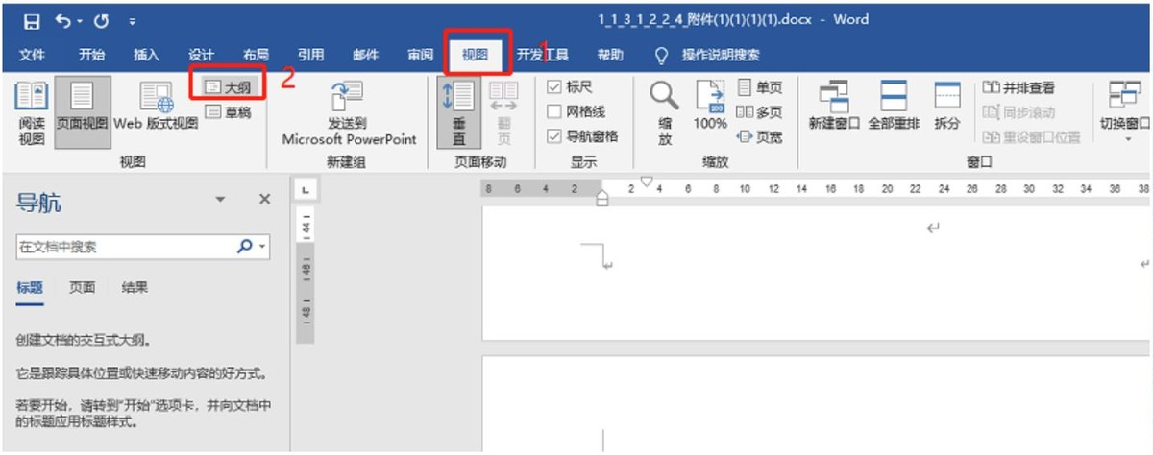Enable the Gridlines (网格线) checkbox
This screenshot has height=455, width=1153.
point(553,111)
